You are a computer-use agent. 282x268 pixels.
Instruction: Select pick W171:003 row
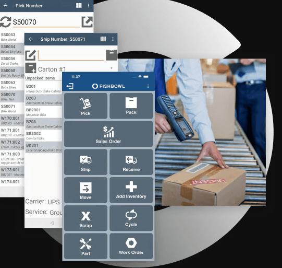[x=12, y=158]
